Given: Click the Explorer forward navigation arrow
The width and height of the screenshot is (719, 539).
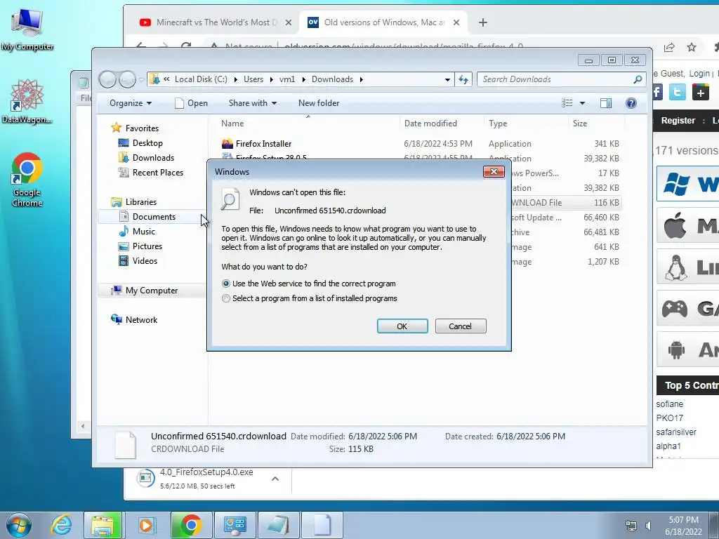Looking at the screenshot, I should [127, 79].
